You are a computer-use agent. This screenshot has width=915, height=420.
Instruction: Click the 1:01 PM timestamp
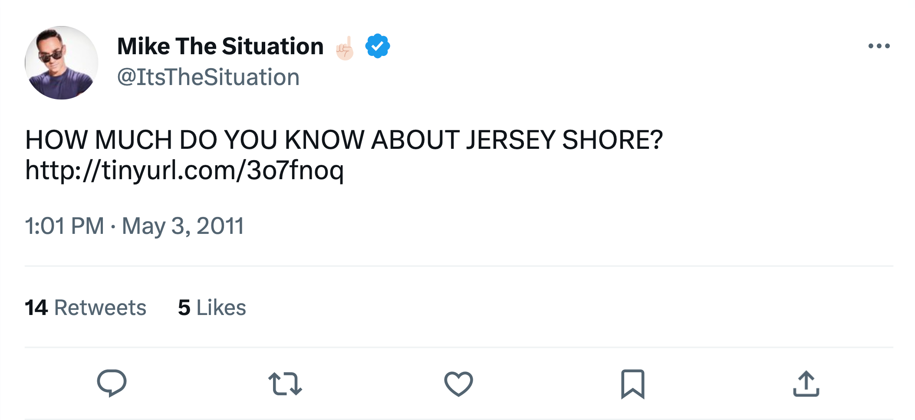point(64,226)
